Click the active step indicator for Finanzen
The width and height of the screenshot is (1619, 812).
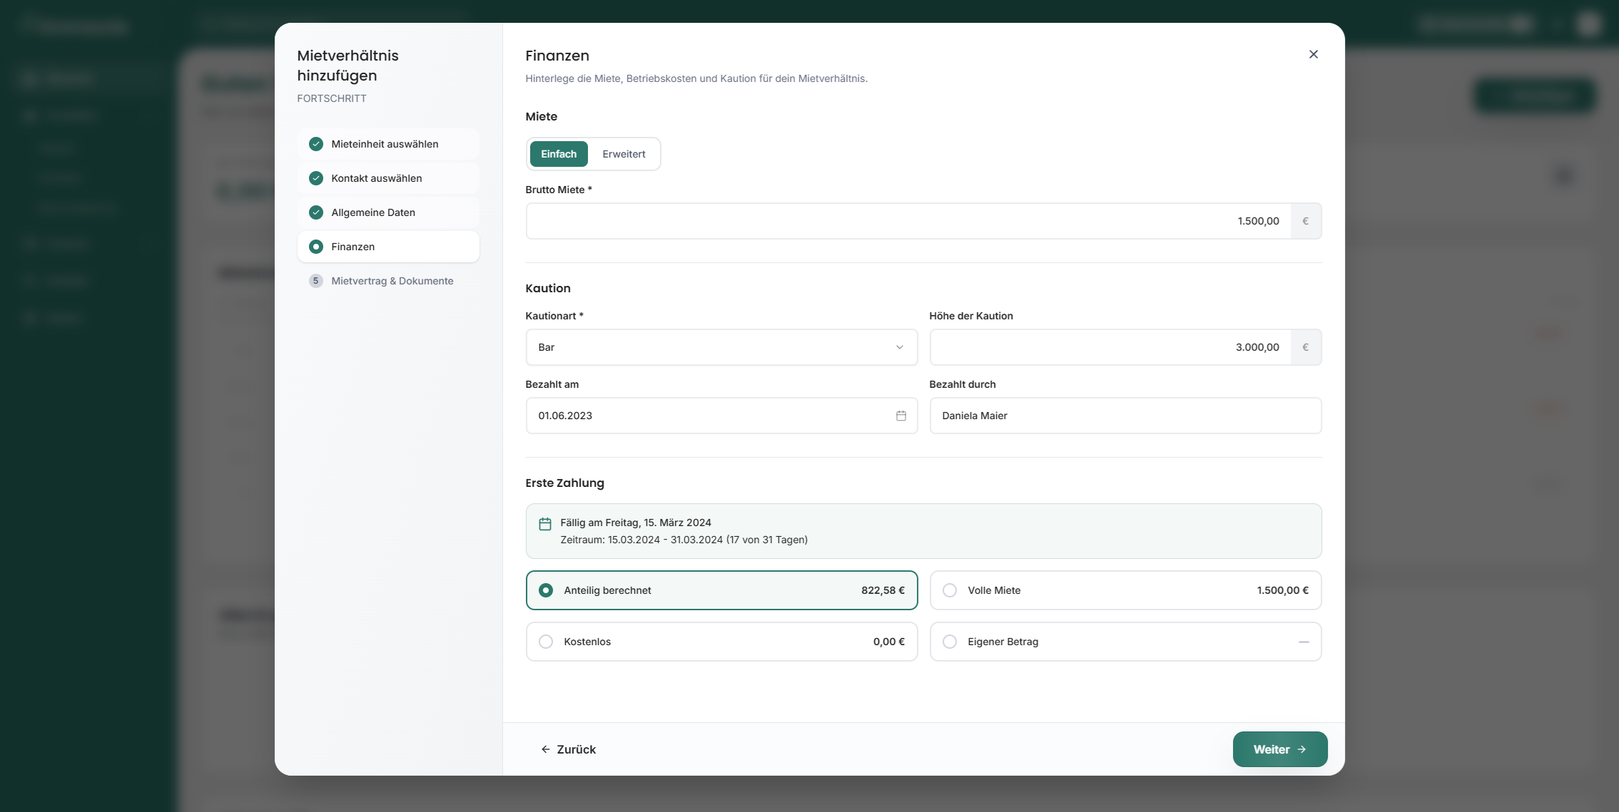coord(316,247)
